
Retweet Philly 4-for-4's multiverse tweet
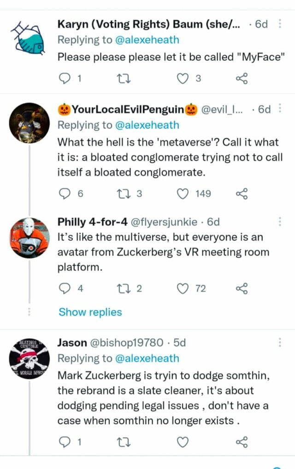tap(124, 289)
